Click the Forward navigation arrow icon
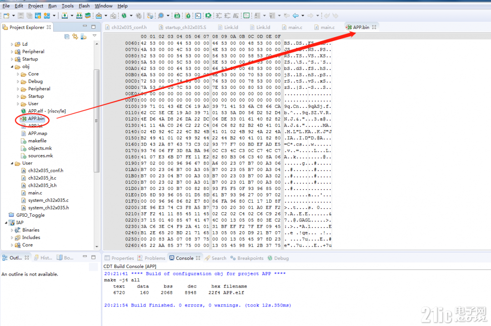Viewport: 491px width, 326px height. tap(311, 15)
